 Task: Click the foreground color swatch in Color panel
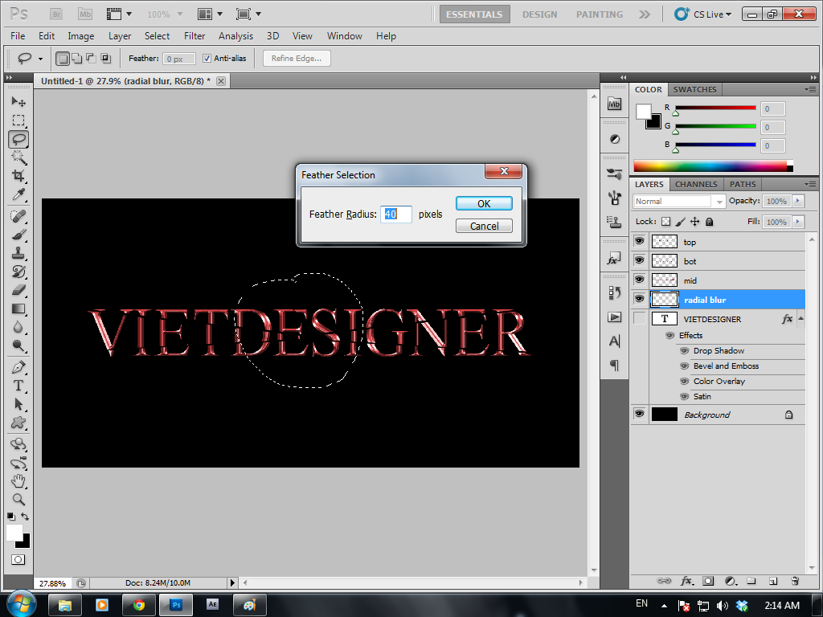(644, 112)
